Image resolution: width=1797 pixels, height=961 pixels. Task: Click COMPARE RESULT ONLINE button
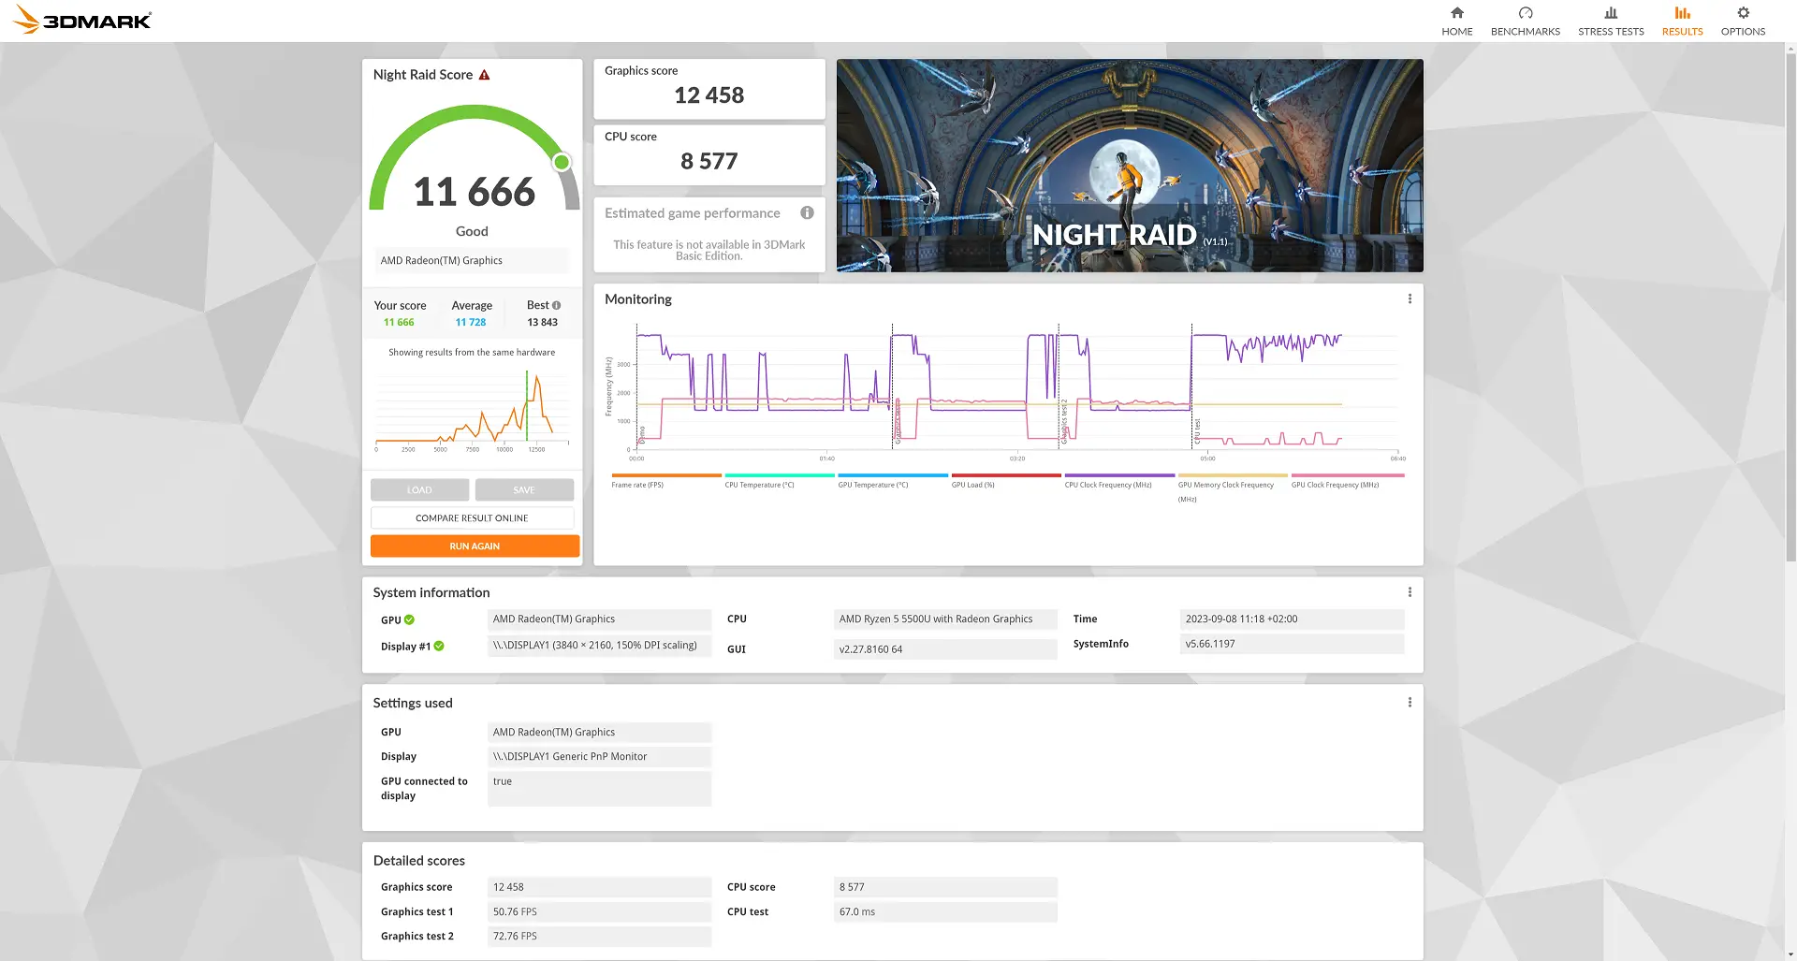point(472,518)
